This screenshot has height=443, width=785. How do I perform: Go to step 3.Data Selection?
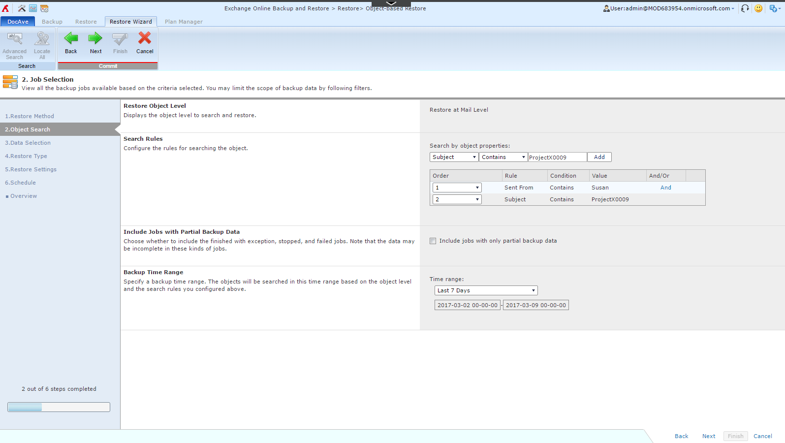pos(28,143)
